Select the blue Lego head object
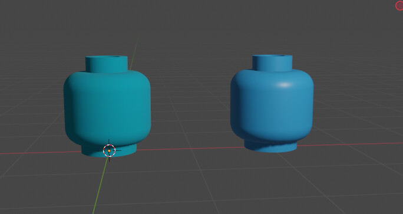The height and width of the screenshot is (214, 403). (x=272, y=103)
